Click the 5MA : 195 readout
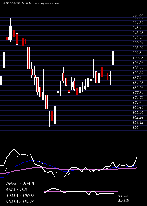The width and height of the screenshot is (147, 206). (16, 190)
